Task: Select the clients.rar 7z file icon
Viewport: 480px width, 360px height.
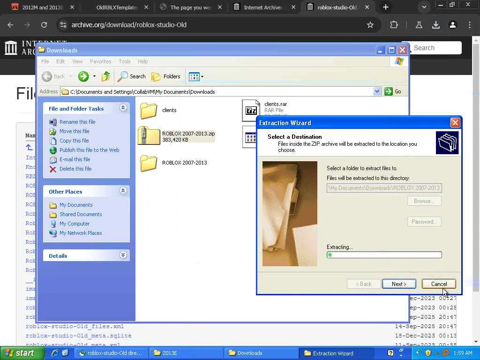Action: (x=251, y=110)
